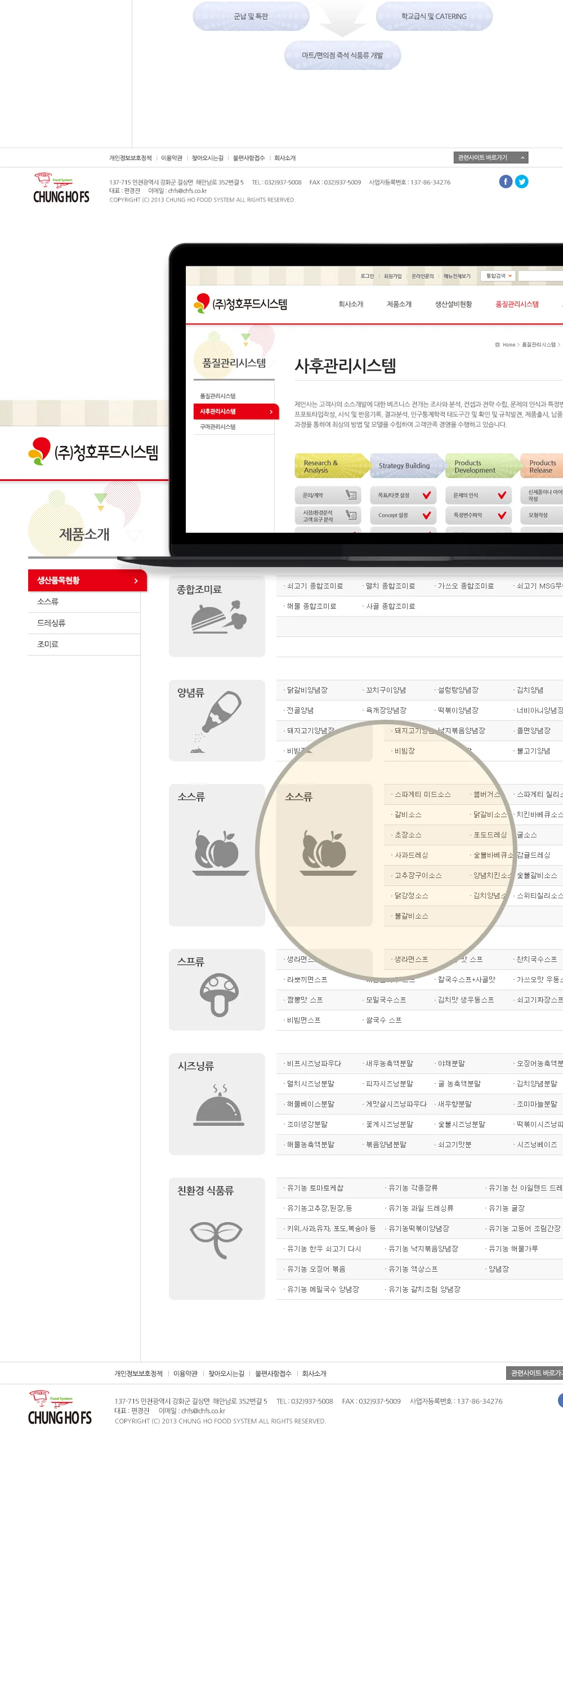Click the 닭갈비양념장 item

[x=307, y=690]
